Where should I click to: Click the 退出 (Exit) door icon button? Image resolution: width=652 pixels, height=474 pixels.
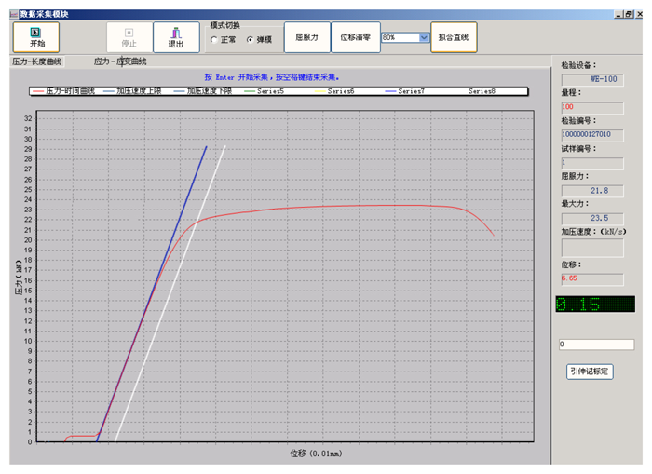(x=176, y=37)
